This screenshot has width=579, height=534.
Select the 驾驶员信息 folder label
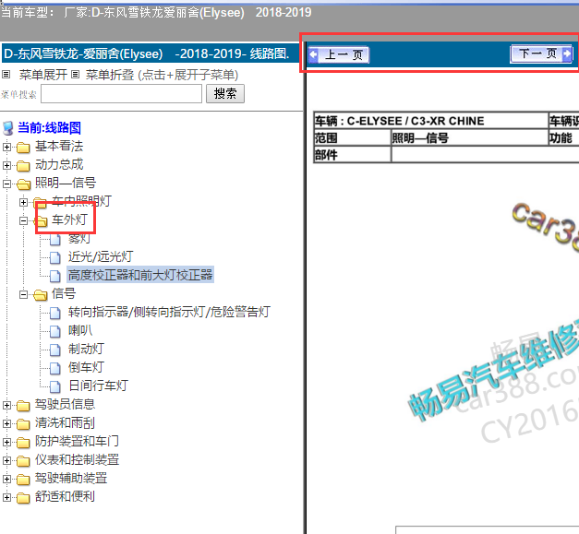point(66,404)
